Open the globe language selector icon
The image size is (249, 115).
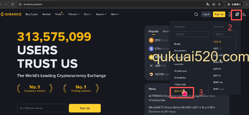point(237,14)
